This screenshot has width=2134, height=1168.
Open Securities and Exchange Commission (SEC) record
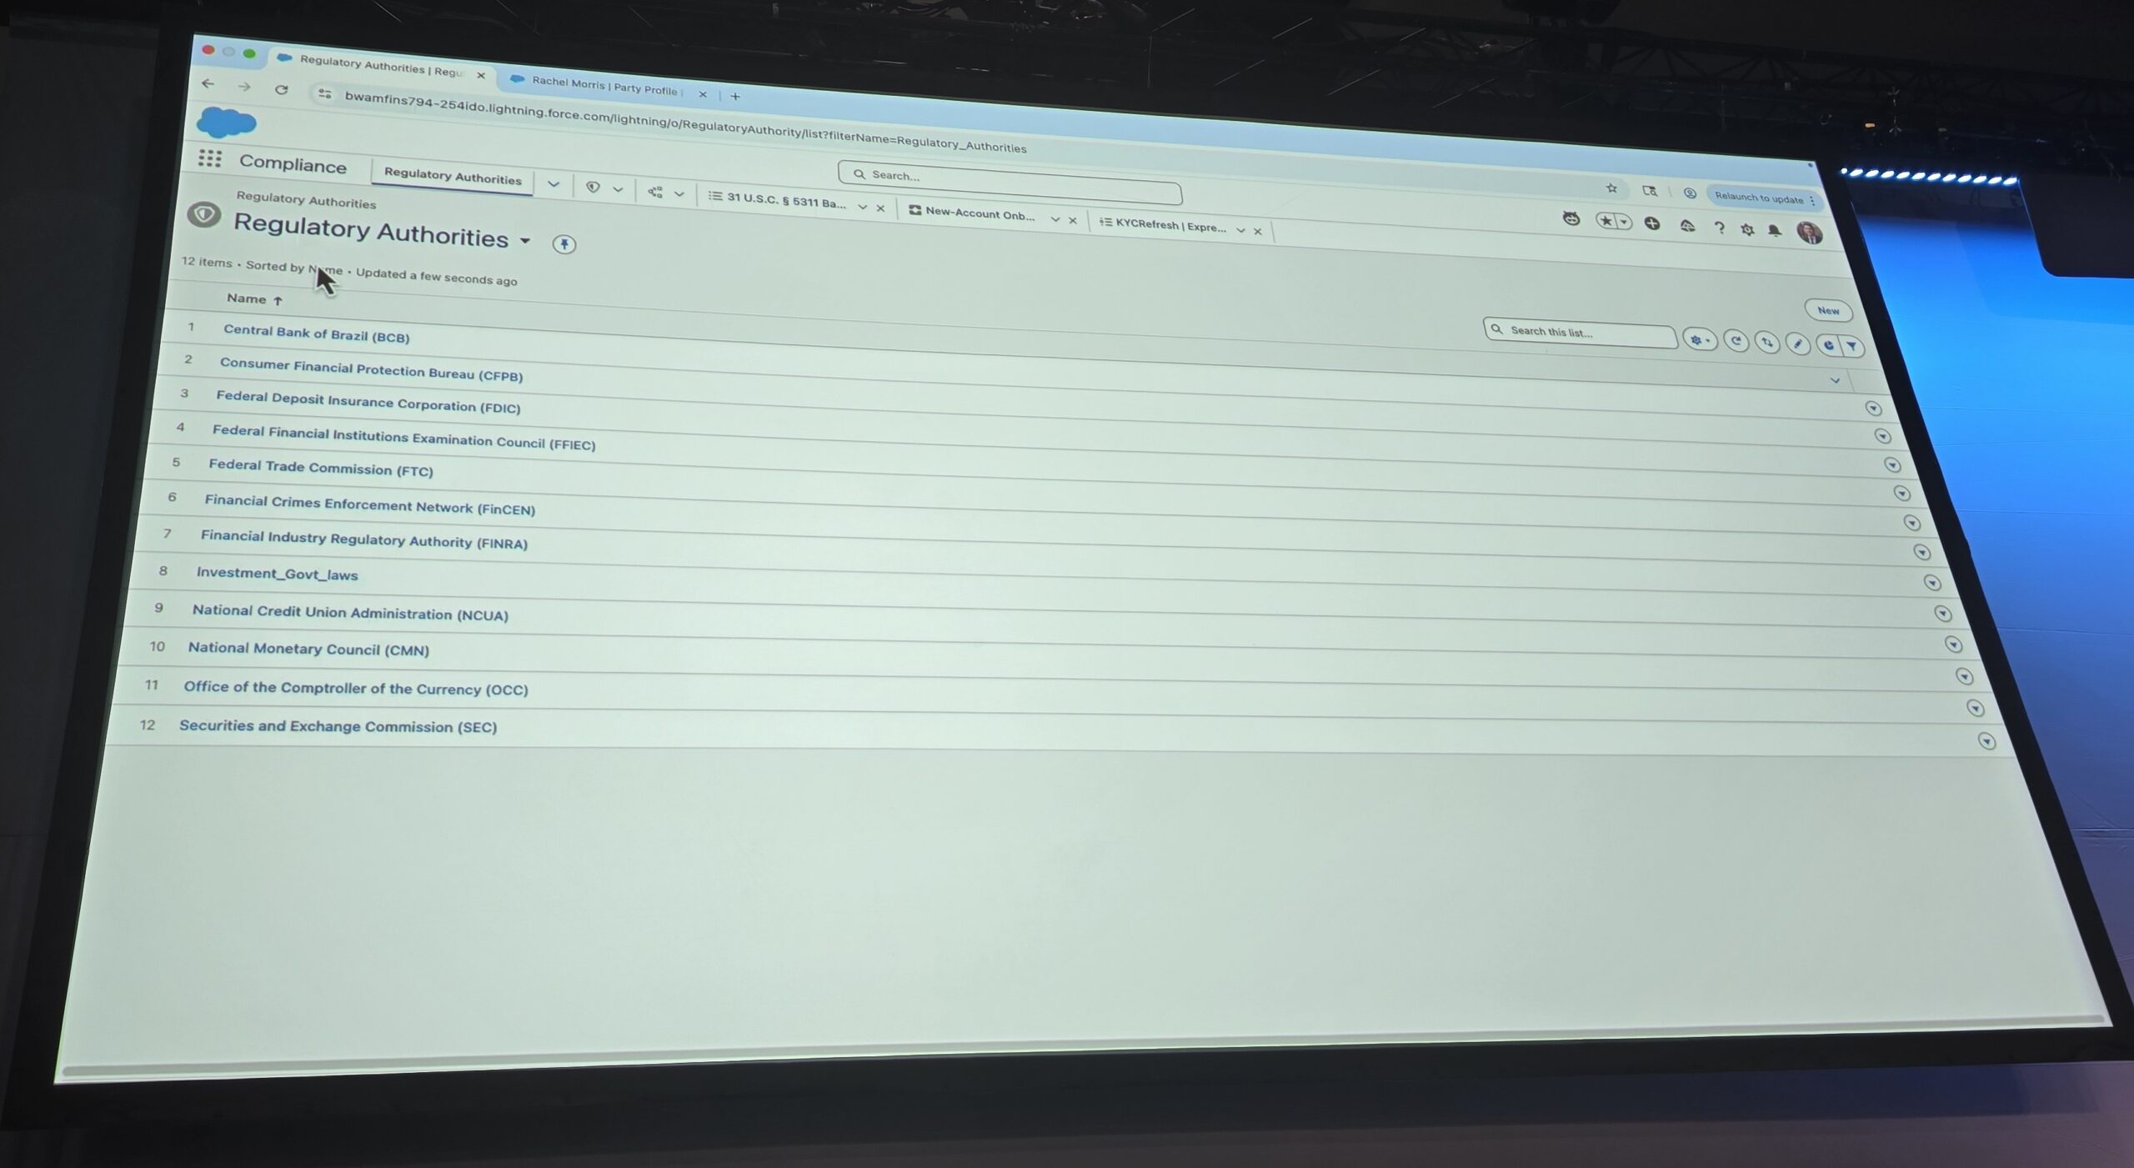coord(338,726)
